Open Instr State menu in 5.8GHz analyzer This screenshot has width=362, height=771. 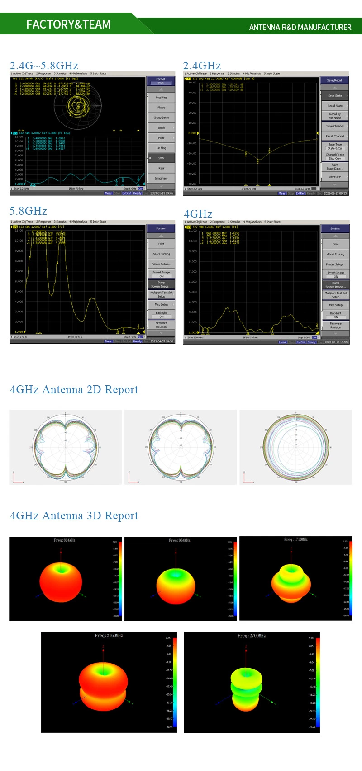(98, 222)
